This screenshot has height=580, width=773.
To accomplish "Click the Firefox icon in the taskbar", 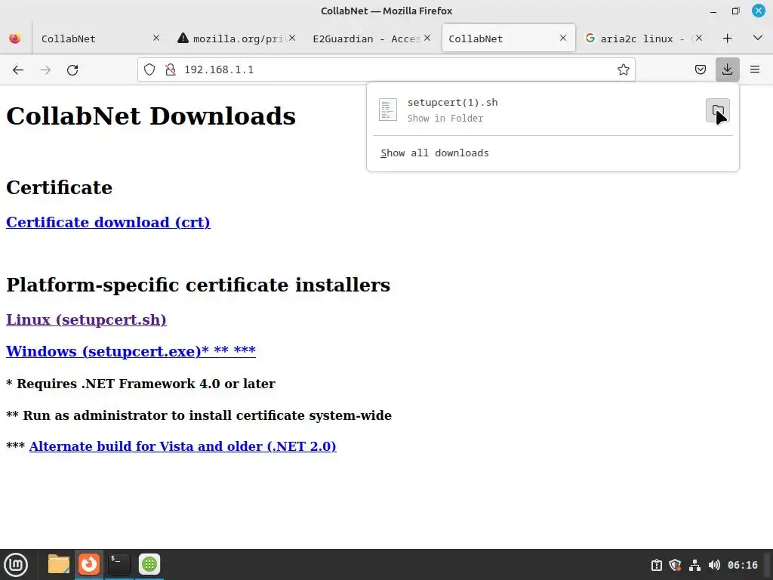I will (89, 564).
